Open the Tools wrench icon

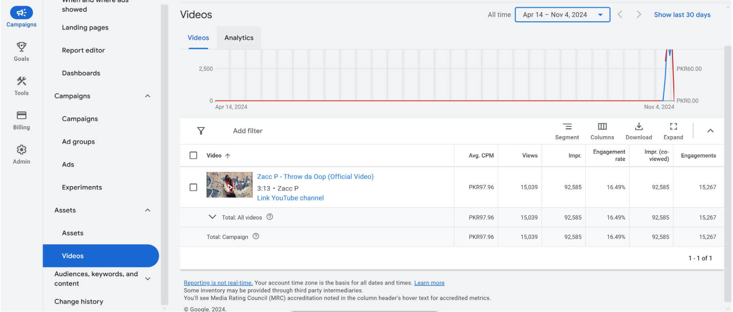[21, 81]
